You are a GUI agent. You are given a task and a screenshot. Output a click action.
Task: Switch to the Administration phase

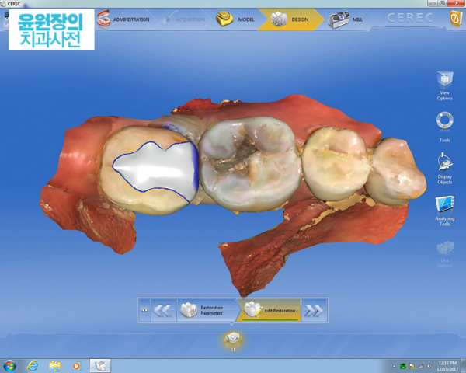click(124, 19)
